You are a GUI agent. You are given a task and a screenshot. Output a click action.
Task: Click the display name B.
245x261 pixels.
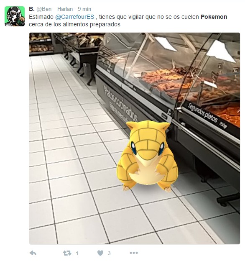click(x=32, y=9)
